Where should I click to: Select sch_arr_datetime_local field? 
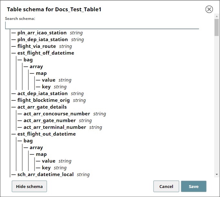click(45, 175)
